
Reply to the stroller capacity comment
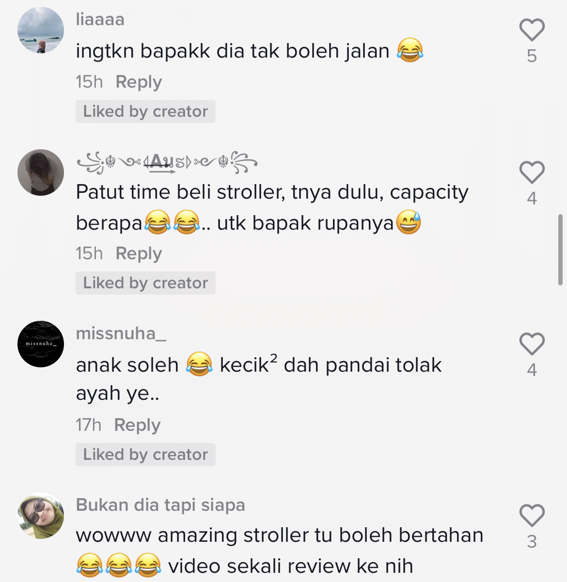139,253
